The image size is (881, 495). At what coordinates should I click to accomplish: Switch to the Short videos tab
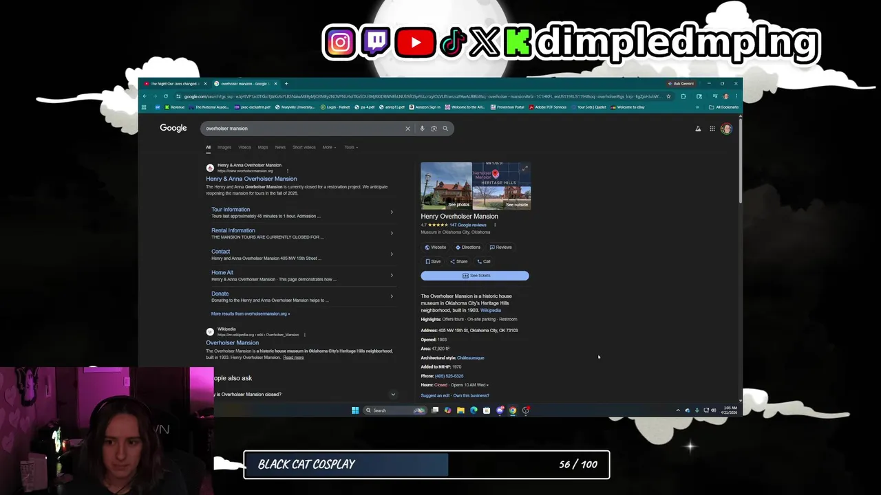pyautogui.click(x=304, y=147)
